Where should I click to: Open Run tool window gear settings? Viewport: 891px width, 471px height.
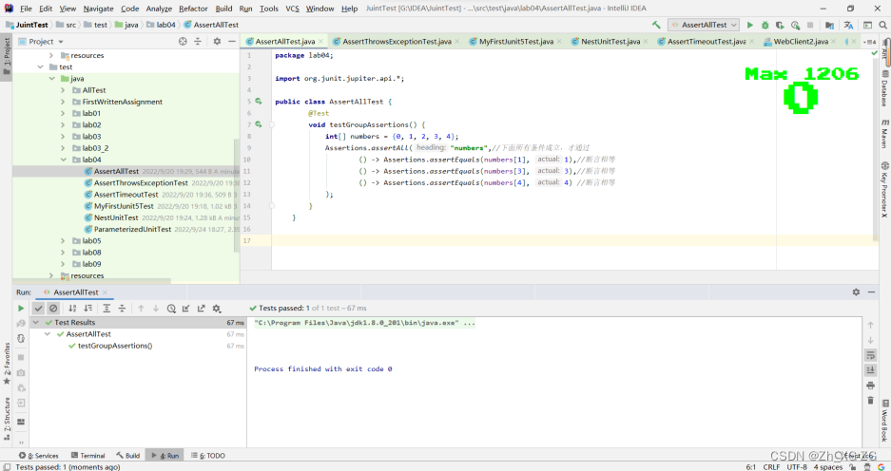point(856,292)
